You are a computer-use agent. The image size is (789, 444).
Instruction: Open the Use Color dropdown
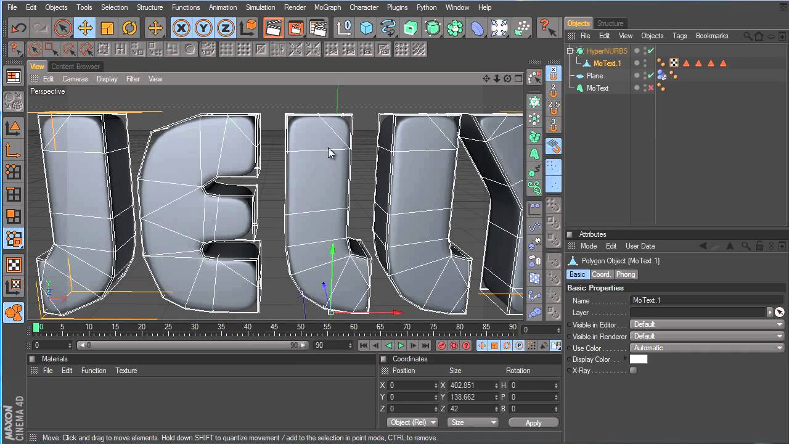click(x=707, y=348)
